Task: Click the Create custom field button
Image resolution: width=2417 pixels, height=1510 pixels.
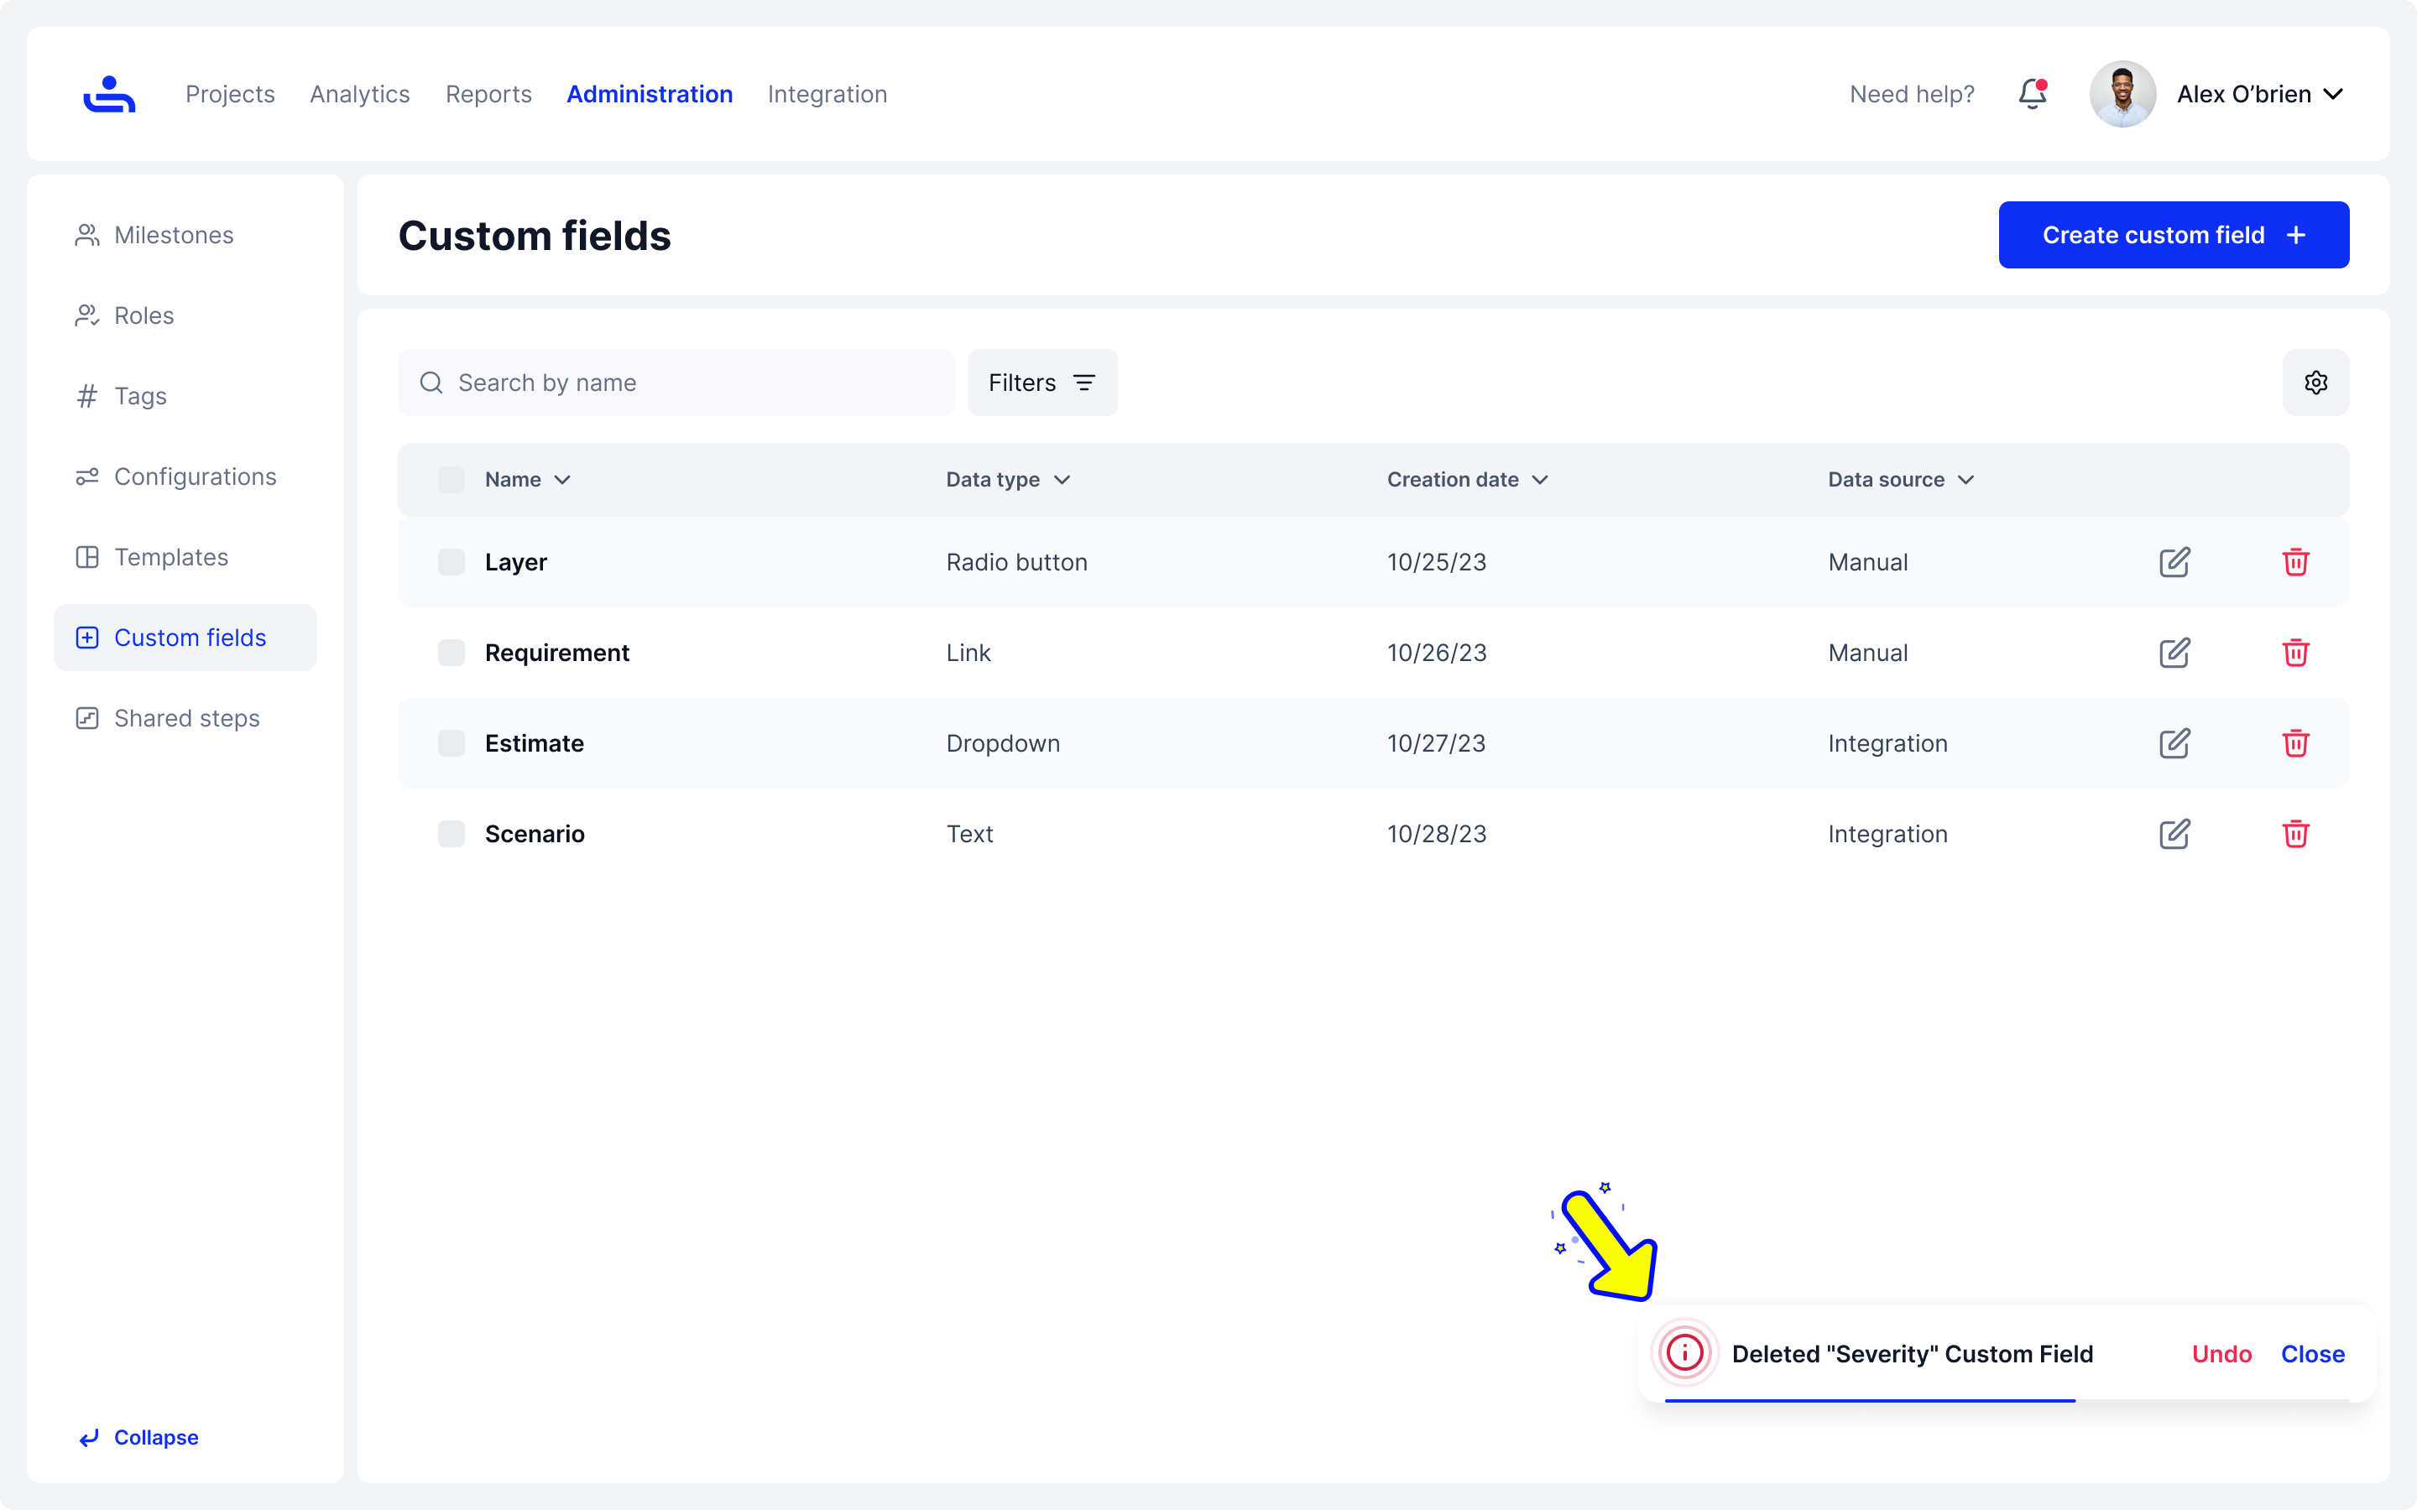Action: point(2174,235)
